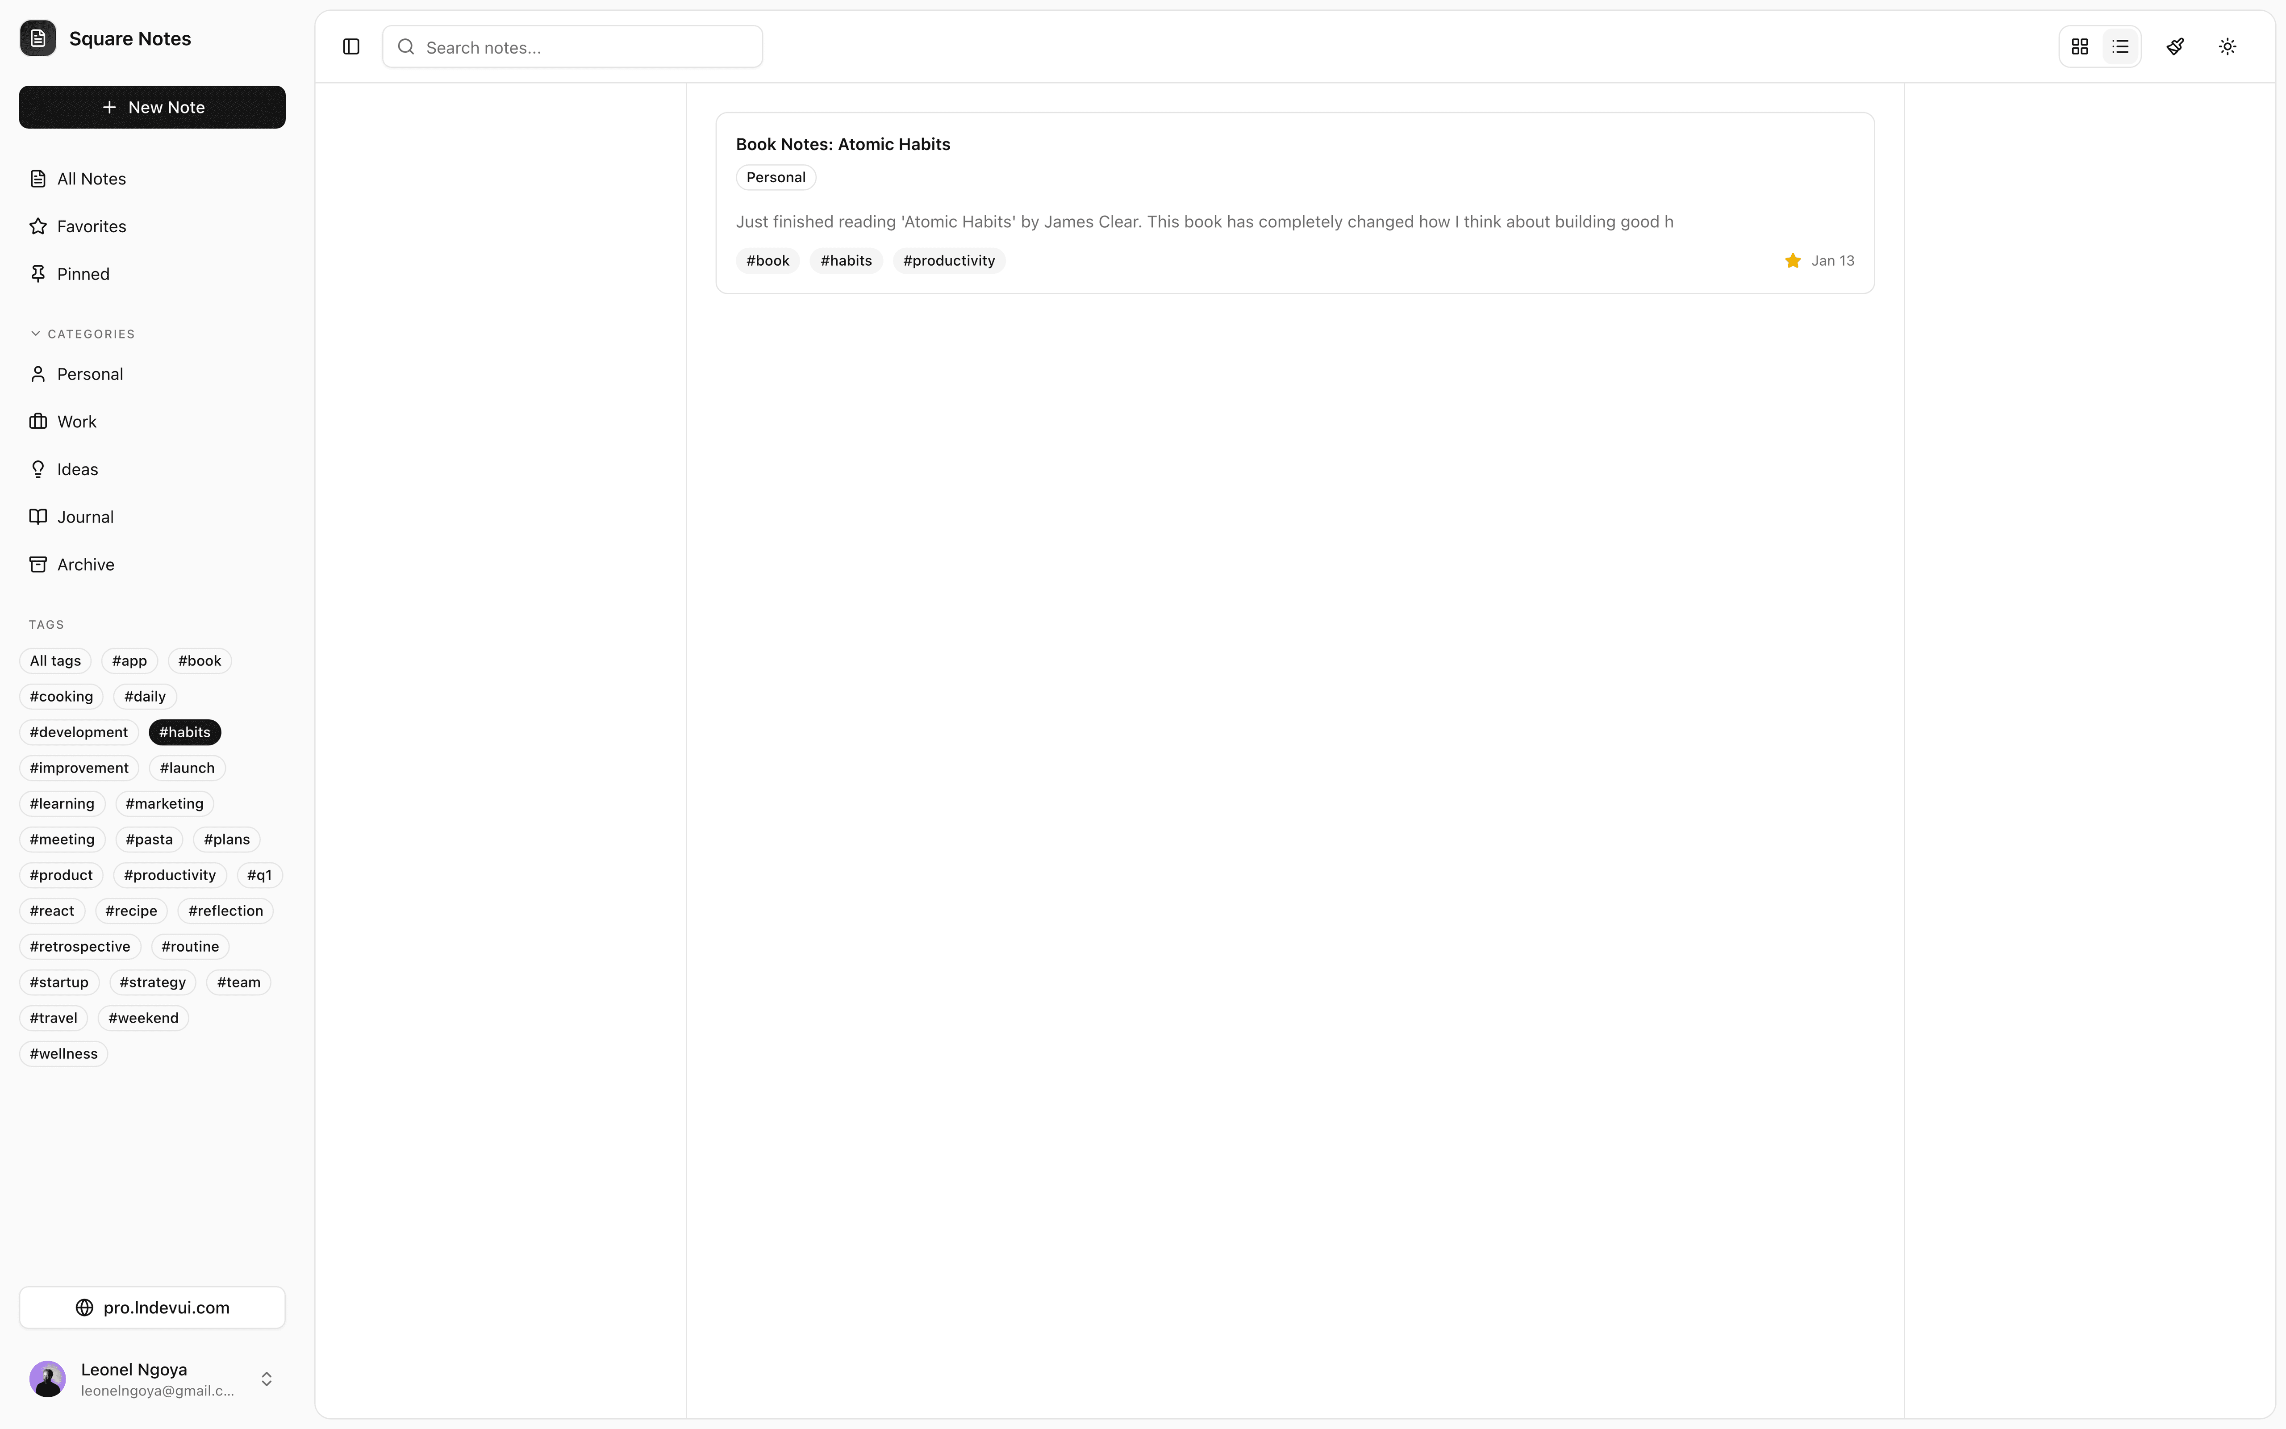Filter by #cooking tag
Image resolution: width=2286 pixels, height=1429 pixels.
coord(62,697)
